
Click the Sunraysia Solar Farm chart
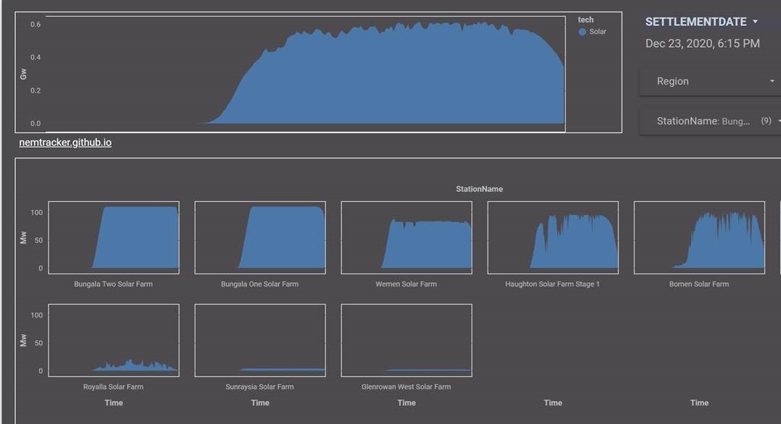pos(260,340)
